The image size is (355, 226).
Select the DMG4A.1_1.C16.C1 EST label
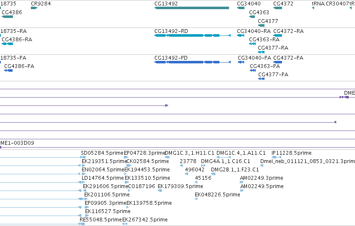(226, 161)
